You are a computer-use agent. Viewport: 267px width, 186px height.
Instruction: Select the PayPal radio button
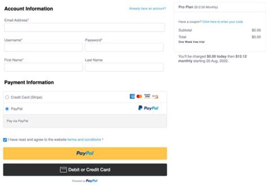7,109
